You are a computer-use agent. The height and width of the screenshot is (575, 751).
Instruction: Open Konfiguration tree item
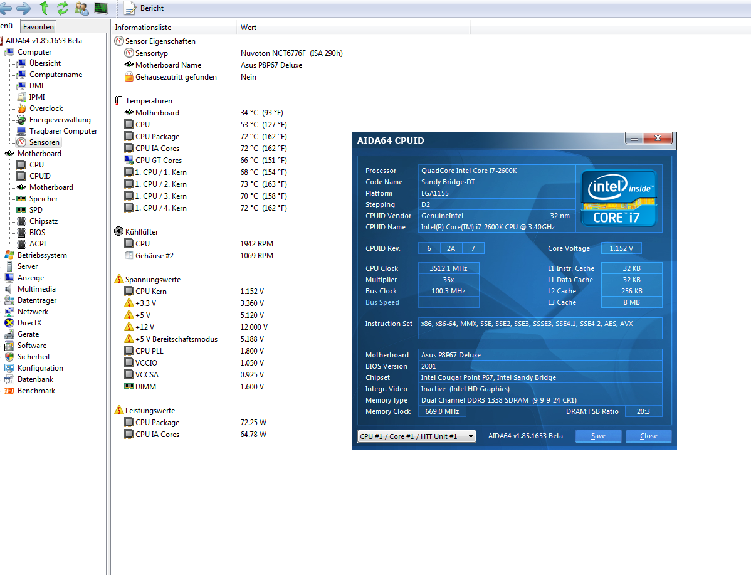click(40, 368)
